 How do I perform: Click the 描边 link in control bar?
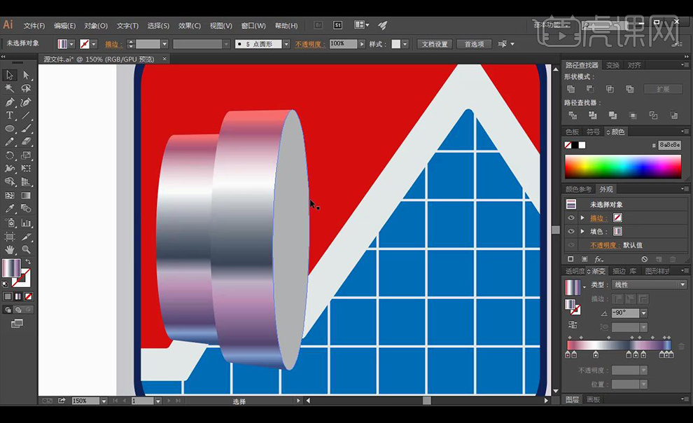113,44
